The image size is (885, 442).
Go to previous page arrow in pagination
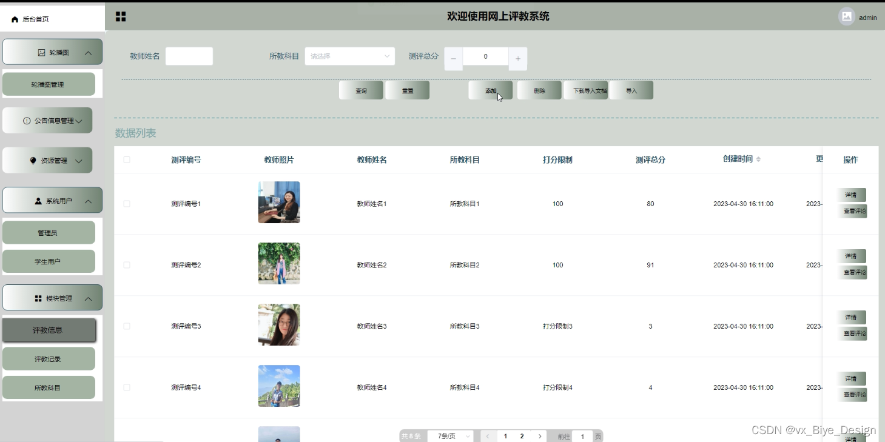pos(488,437)
